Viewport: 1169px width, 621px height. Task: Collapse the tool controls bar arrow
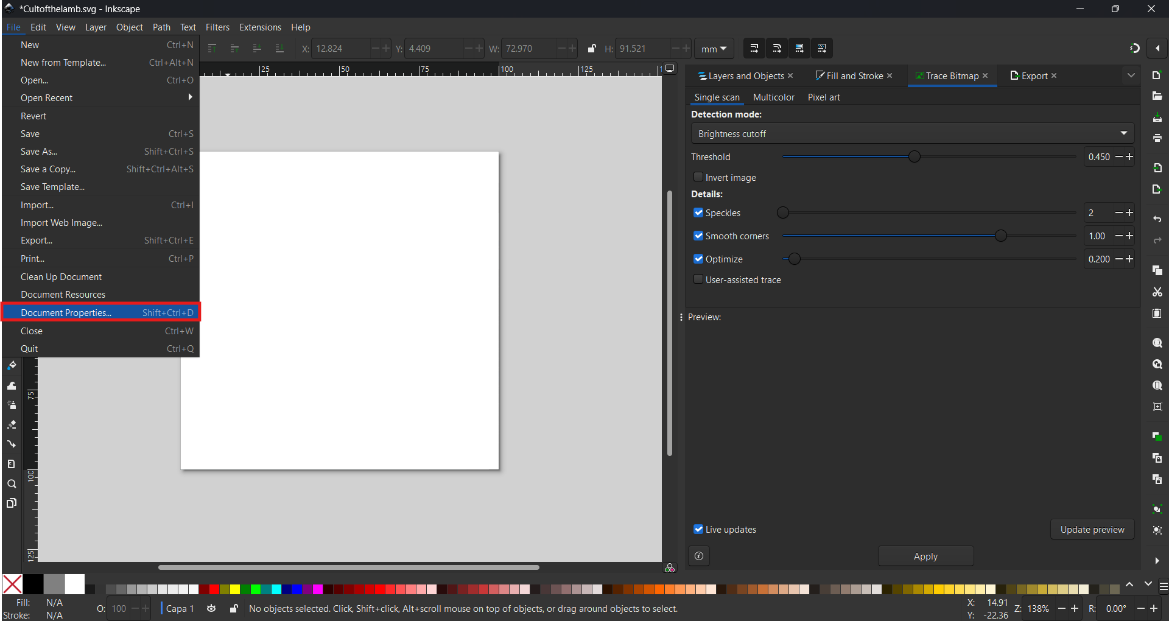(1157, 48)
